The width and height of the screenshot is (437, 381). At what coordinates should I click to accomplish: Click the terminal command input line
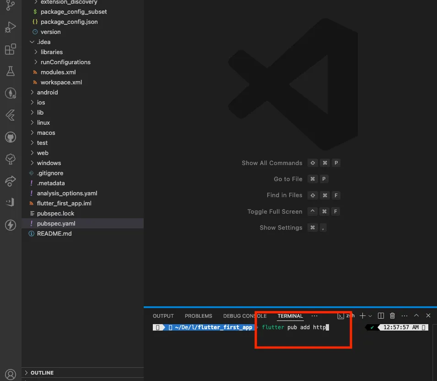295,327
